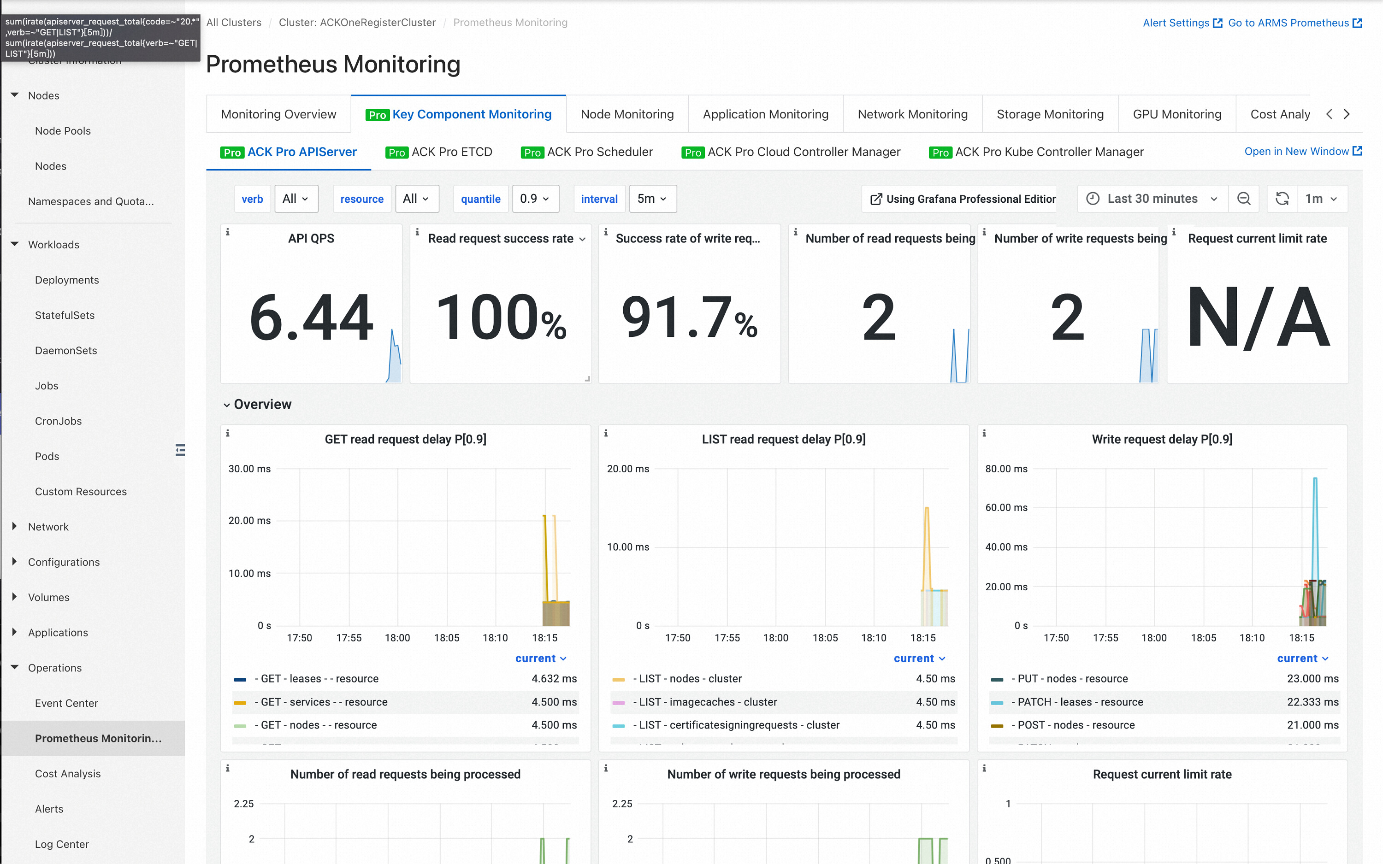Collapse the Workloads section in sidebar
Viewport: 1383px width, 864px height.
click(15, 244)
